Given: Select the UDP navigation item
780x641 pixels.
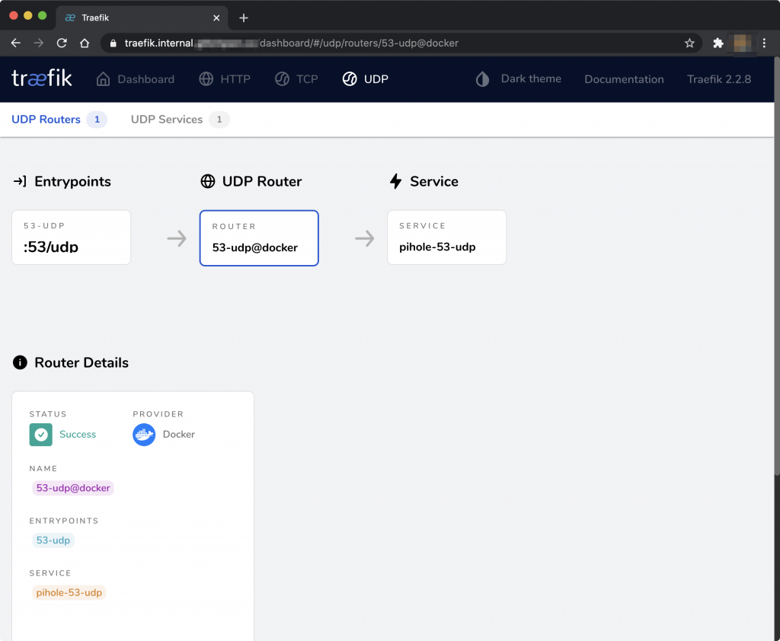Looking at the screenshot, I should click(x=365, y=79).
